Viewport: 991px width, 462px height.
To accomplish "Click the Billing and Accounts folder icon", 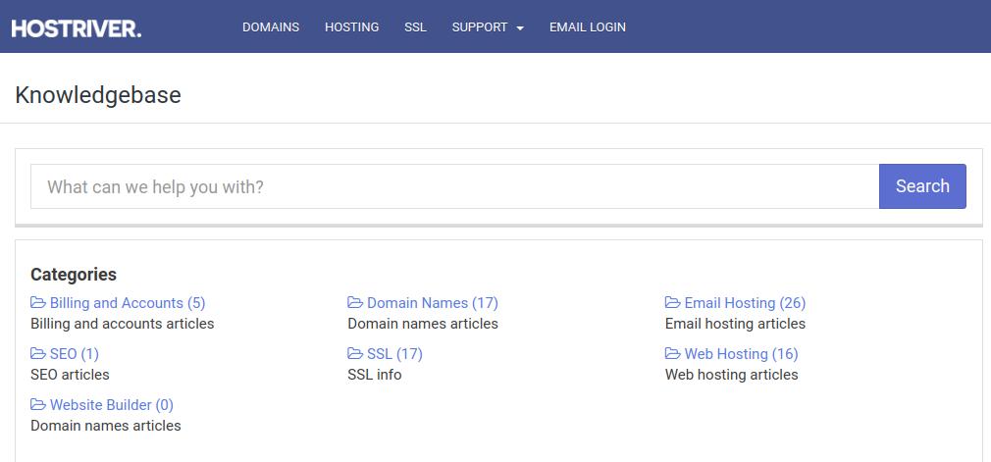I will 38,303.
